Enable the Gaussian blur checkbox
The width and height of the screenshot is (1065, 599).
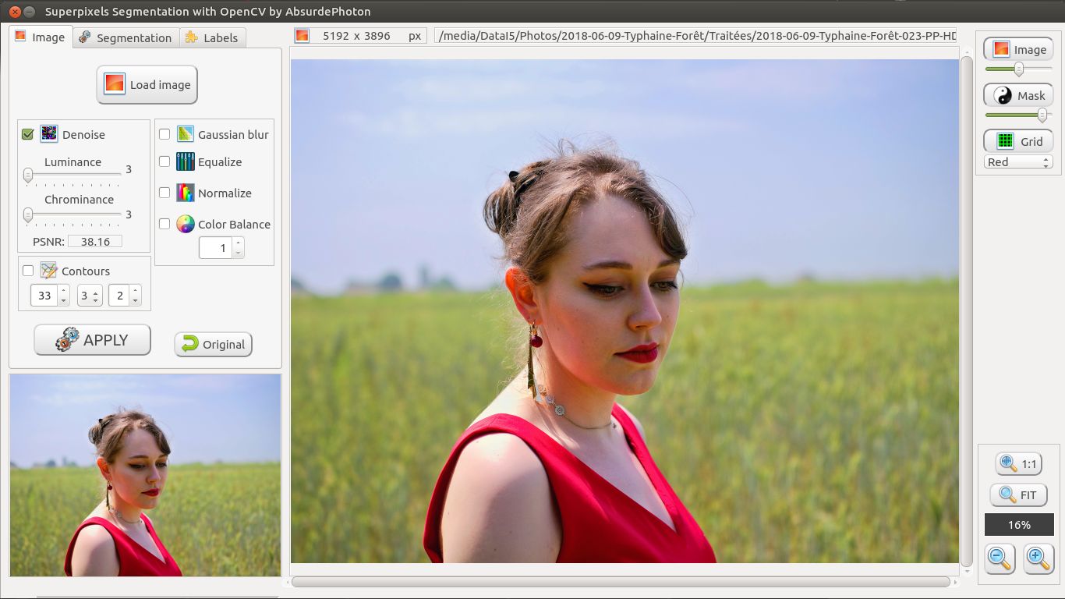pyautogui.click(x=165, y=134)
